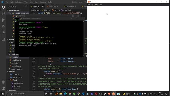Open File Explorer from taskbar
This screenshot has width=170, height=96.
click(61, 94)
